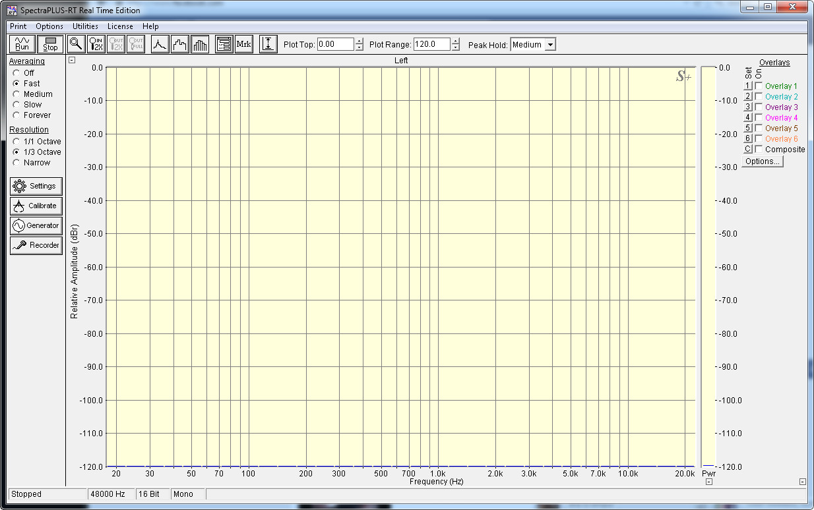814x510 pixels.
Task: Click the Mono status bar entry
Action: point(188,494)
